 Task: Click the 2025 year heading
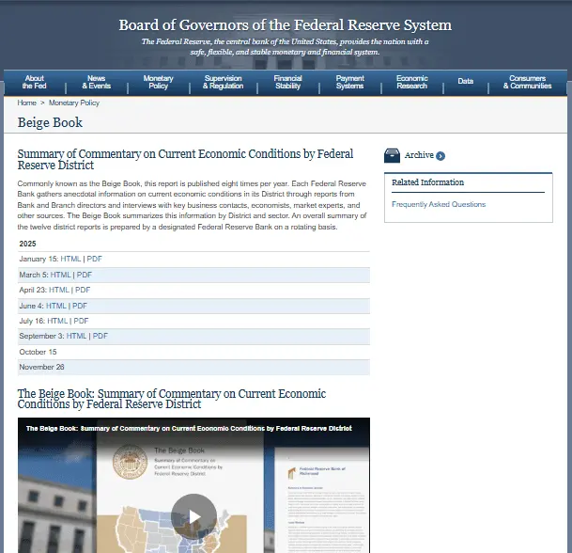[28, 244]
